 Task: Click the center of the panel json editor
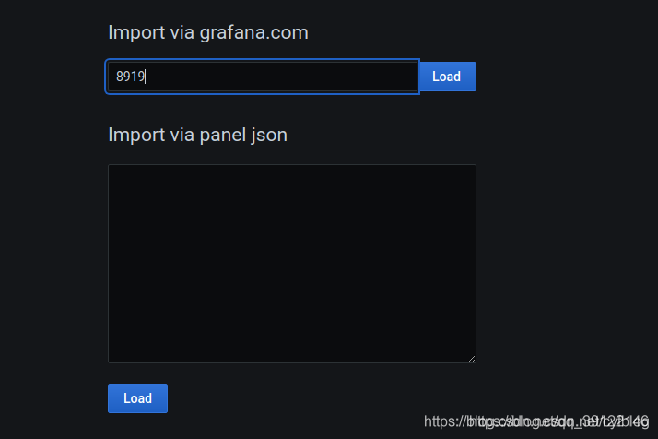tap(291, 263)
